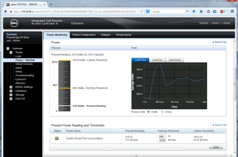Select the Watts power unit radio

pyautogui.click(x=149, y=112)
